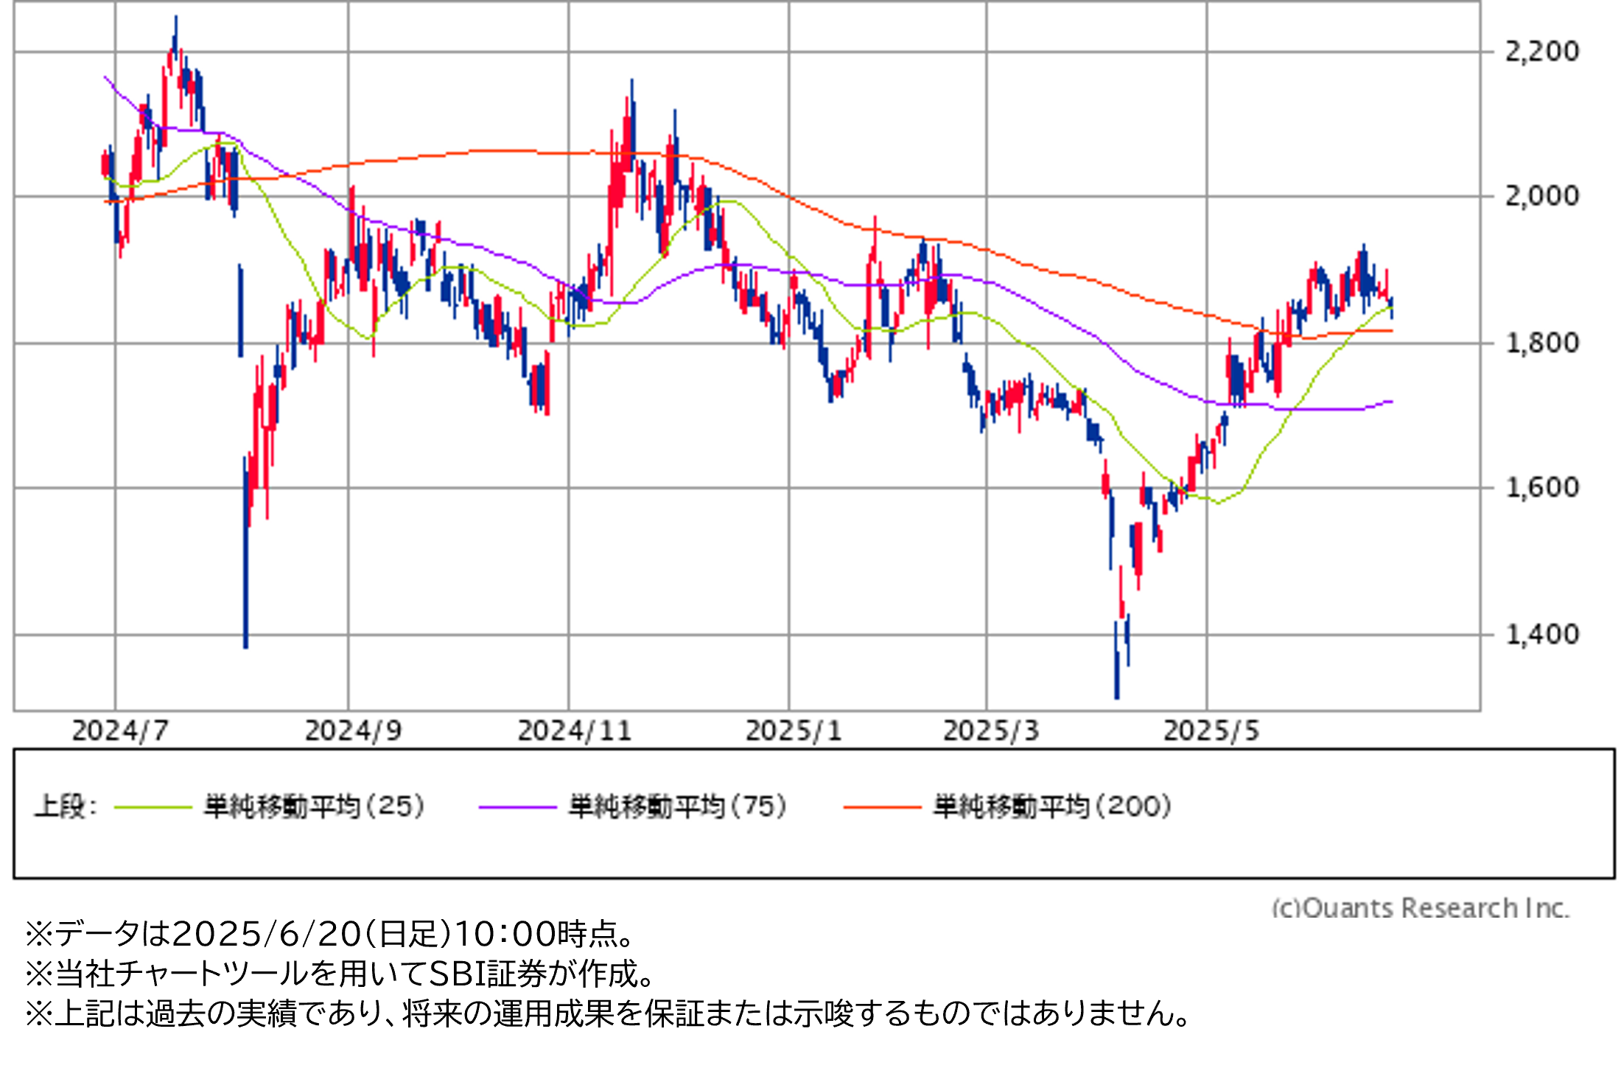Click the 1,400 price axis label
The width and height of the screenshot is (1621, 1068).
point(1541,634)
